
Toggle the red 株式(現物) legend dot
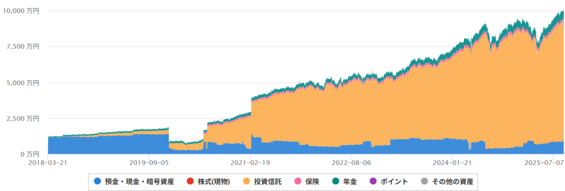(x=190, y=181)
